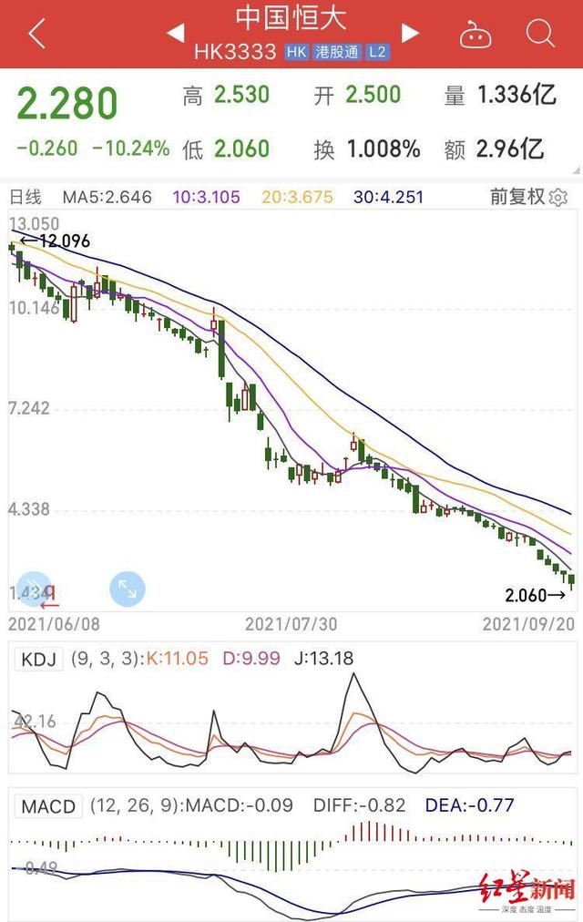This screenshot has width=583, height=922.
Task: Tap the HK3333 stock code
Action: pos(235,52)
